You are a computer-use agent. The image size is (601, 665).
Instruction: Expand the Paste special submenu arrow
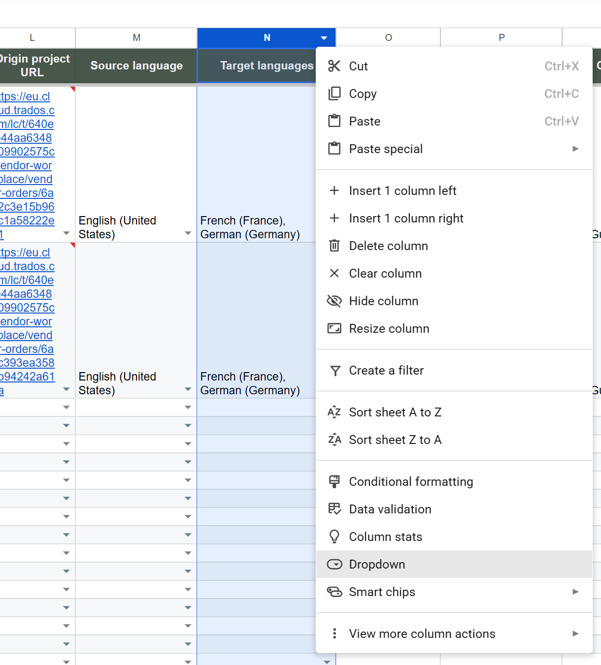pos(575,149)
